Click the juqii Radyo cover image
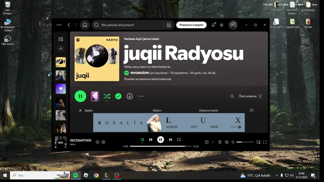 tap(97, 59)
